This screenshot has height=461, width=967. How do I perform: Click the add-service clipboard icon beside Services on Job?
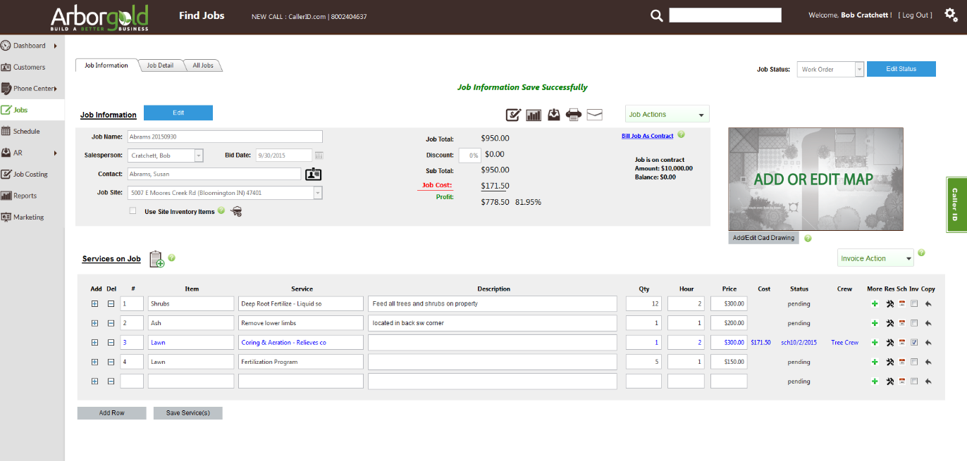pos(156,258)
